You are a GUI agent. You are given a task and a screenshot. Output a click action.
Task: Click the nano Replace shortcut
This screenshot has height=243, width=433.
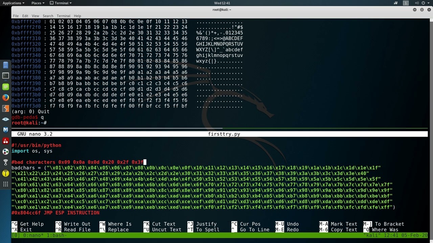(114, 230)
